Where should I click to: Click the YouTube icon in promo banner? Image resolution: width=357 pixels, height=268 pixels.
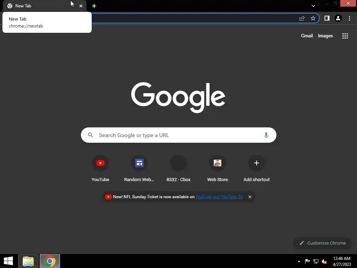(x=108, y=197)
